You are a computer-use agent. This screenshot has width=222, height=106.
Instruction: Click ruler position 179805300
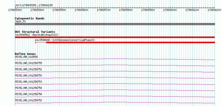click(x=15, y=10)
